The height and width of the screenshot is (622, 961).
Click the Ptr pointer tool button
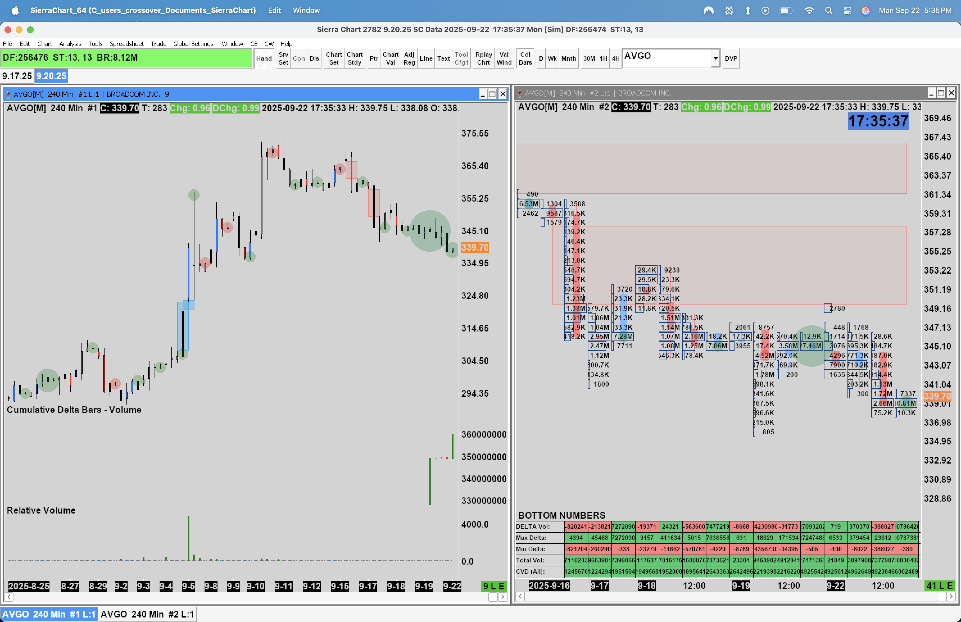click(x=374, y=58)
